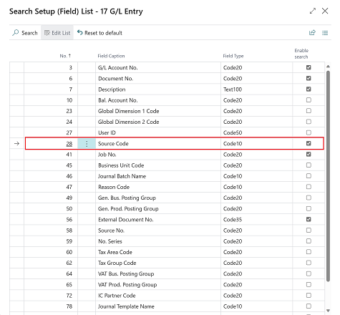
Task: Enable search for Bal. Account No.
Action: pyautogui.click(x=309, y=100)
